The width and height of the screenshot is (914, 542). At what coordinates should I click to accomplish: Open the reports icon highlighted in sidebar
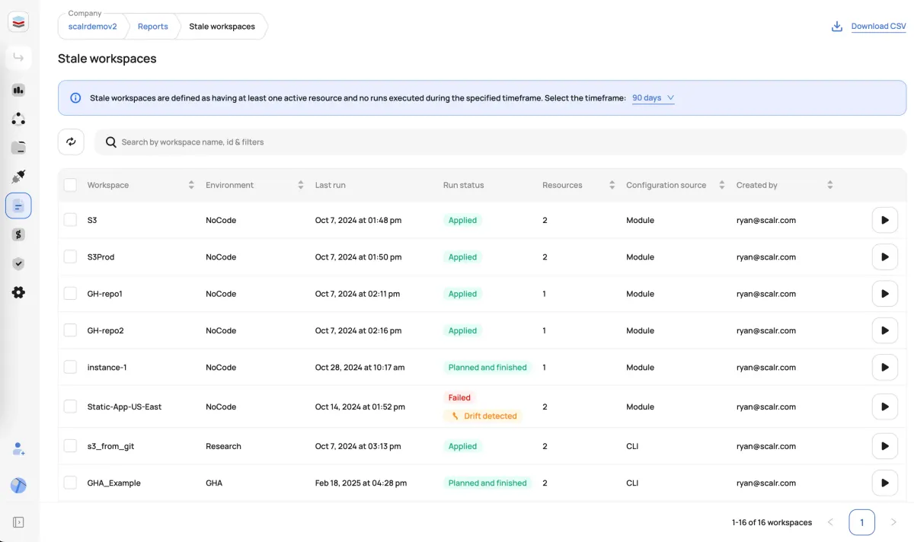pyautogui.click(x=18, y=205)
